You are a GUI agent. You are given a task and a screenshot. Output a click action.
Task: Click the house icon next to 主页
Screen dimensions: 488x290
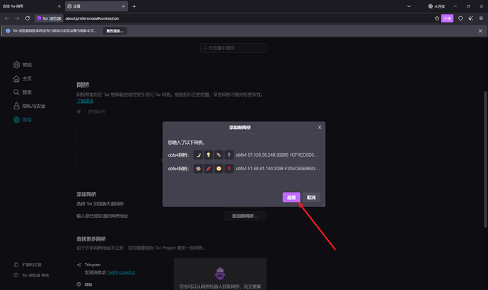point(16,78)
